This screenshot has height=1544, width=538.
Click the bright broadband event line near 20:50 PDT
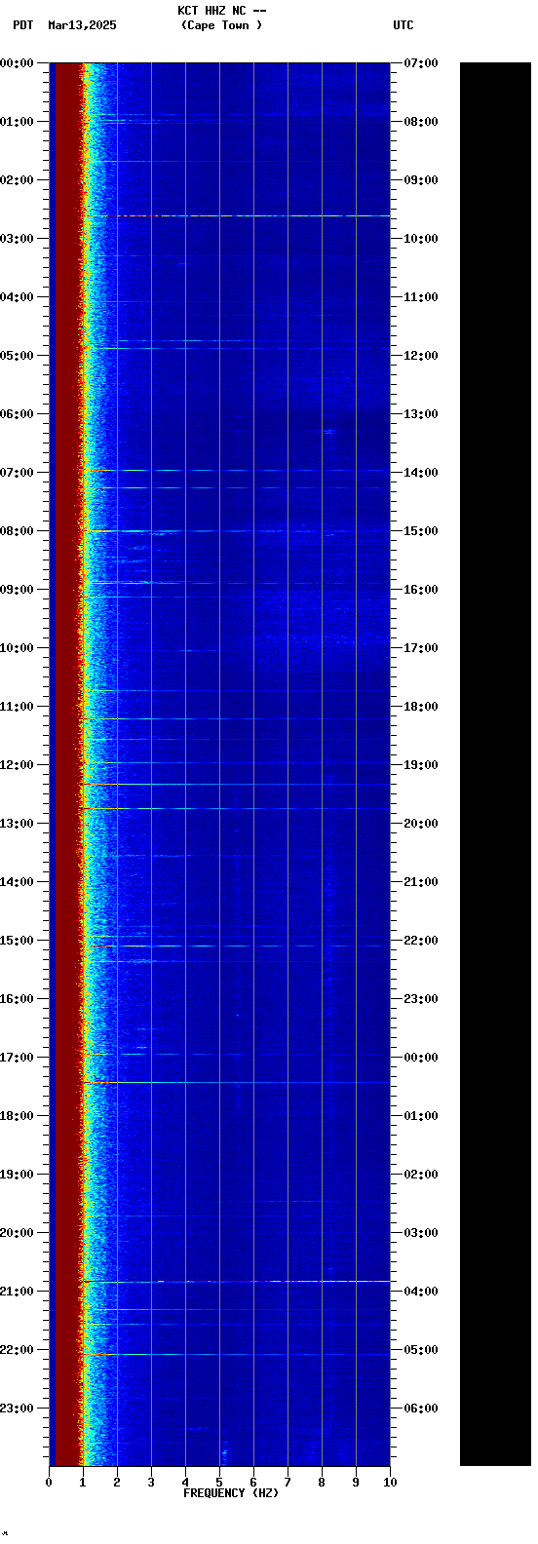tap(236, 1281)
